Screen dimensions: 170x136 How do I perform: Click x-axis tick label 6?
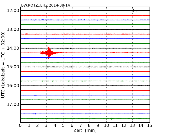point(72,125)
